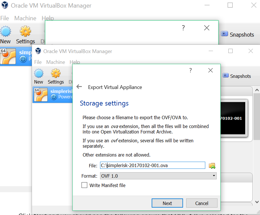The width and height of the screenshot is (260, 215).
Task: Open Snapshots in back VirtualBox window
Action: tap(237, 34)
